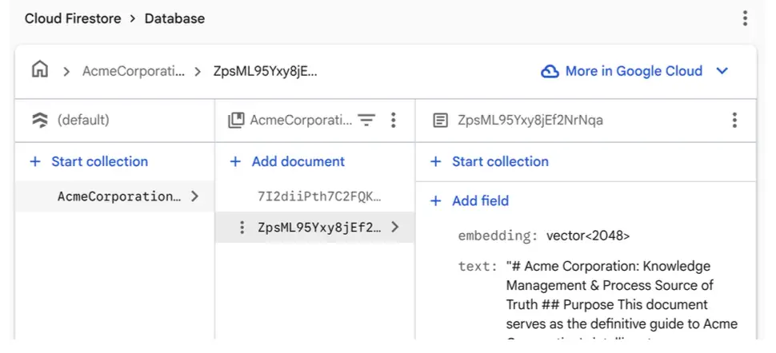Go to the database root home icon
Image resolution: width=776 pixels, height=353 pixels.
pyautogui.click(x=39, y=69)
